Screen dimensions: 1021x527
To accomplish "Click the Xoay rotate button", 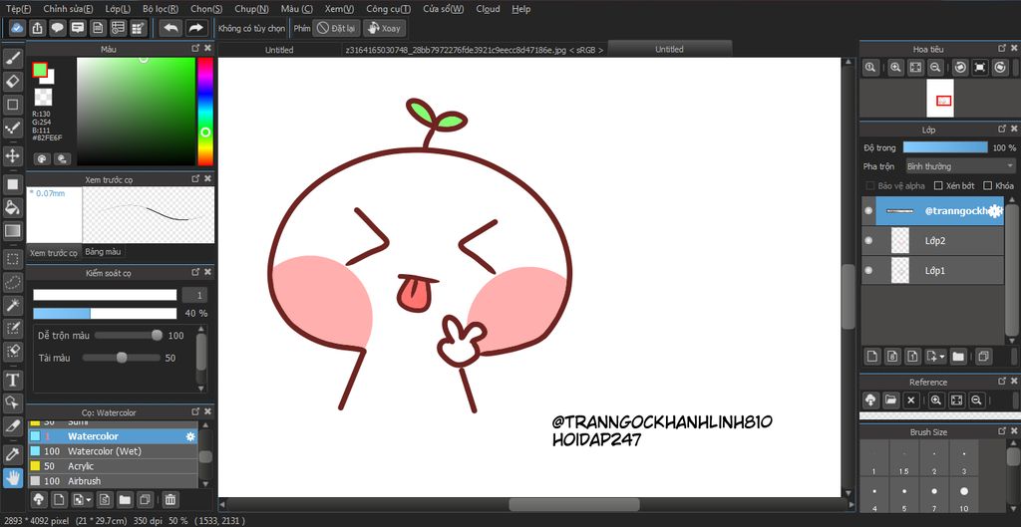I will tap(385, 29).
